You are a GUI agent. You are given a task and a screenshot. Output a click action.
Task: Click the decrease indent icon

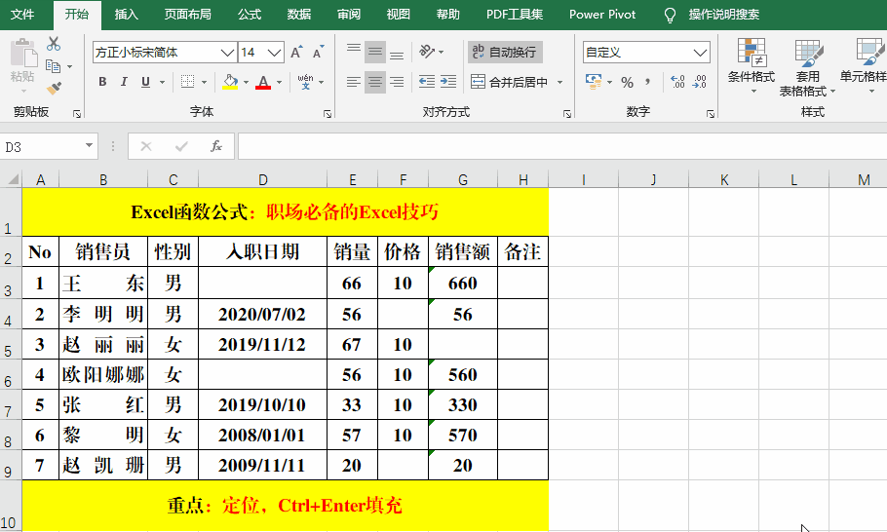click(427, 82)
